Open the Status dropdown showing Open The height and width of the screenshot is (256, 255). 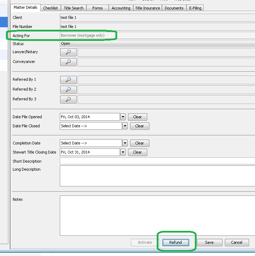pyautogui.click(x=157, y=44)
